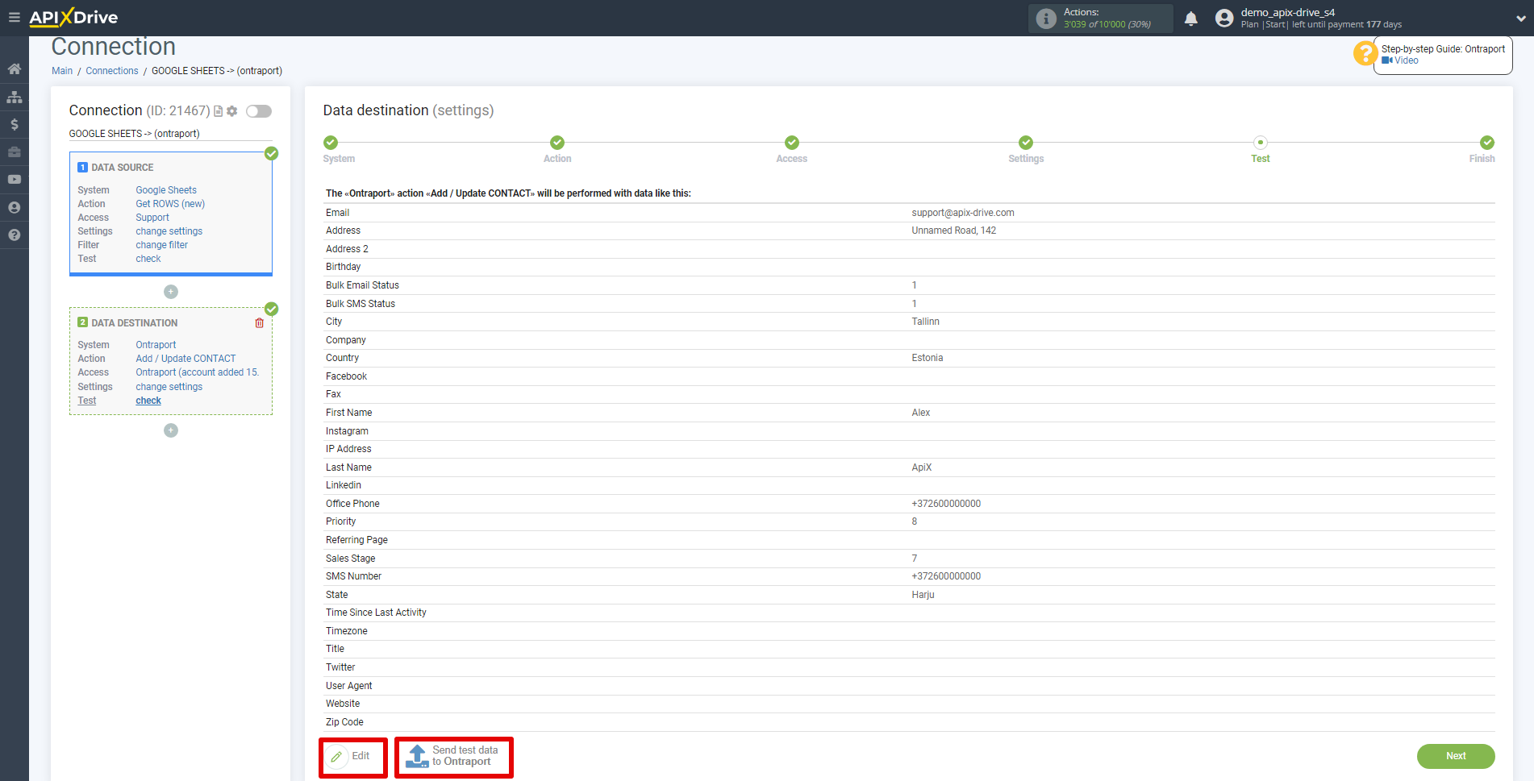Open the Main breadcrumb link

point(62,71)
